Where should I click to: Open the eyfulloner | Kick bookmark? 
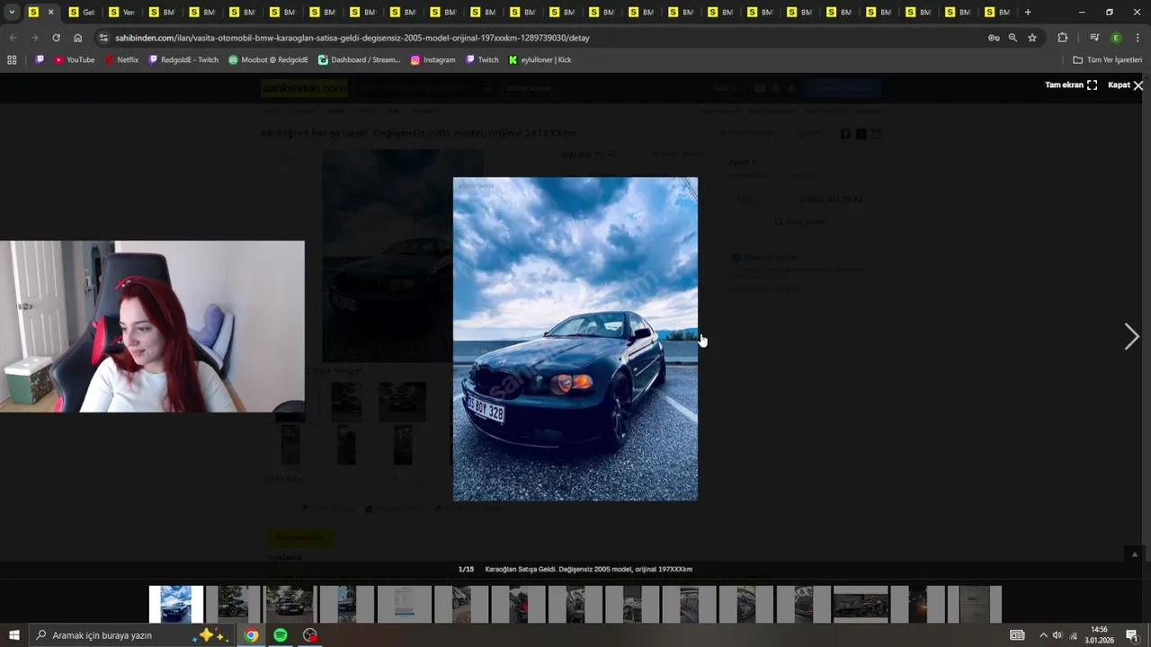tap(540, 59)
